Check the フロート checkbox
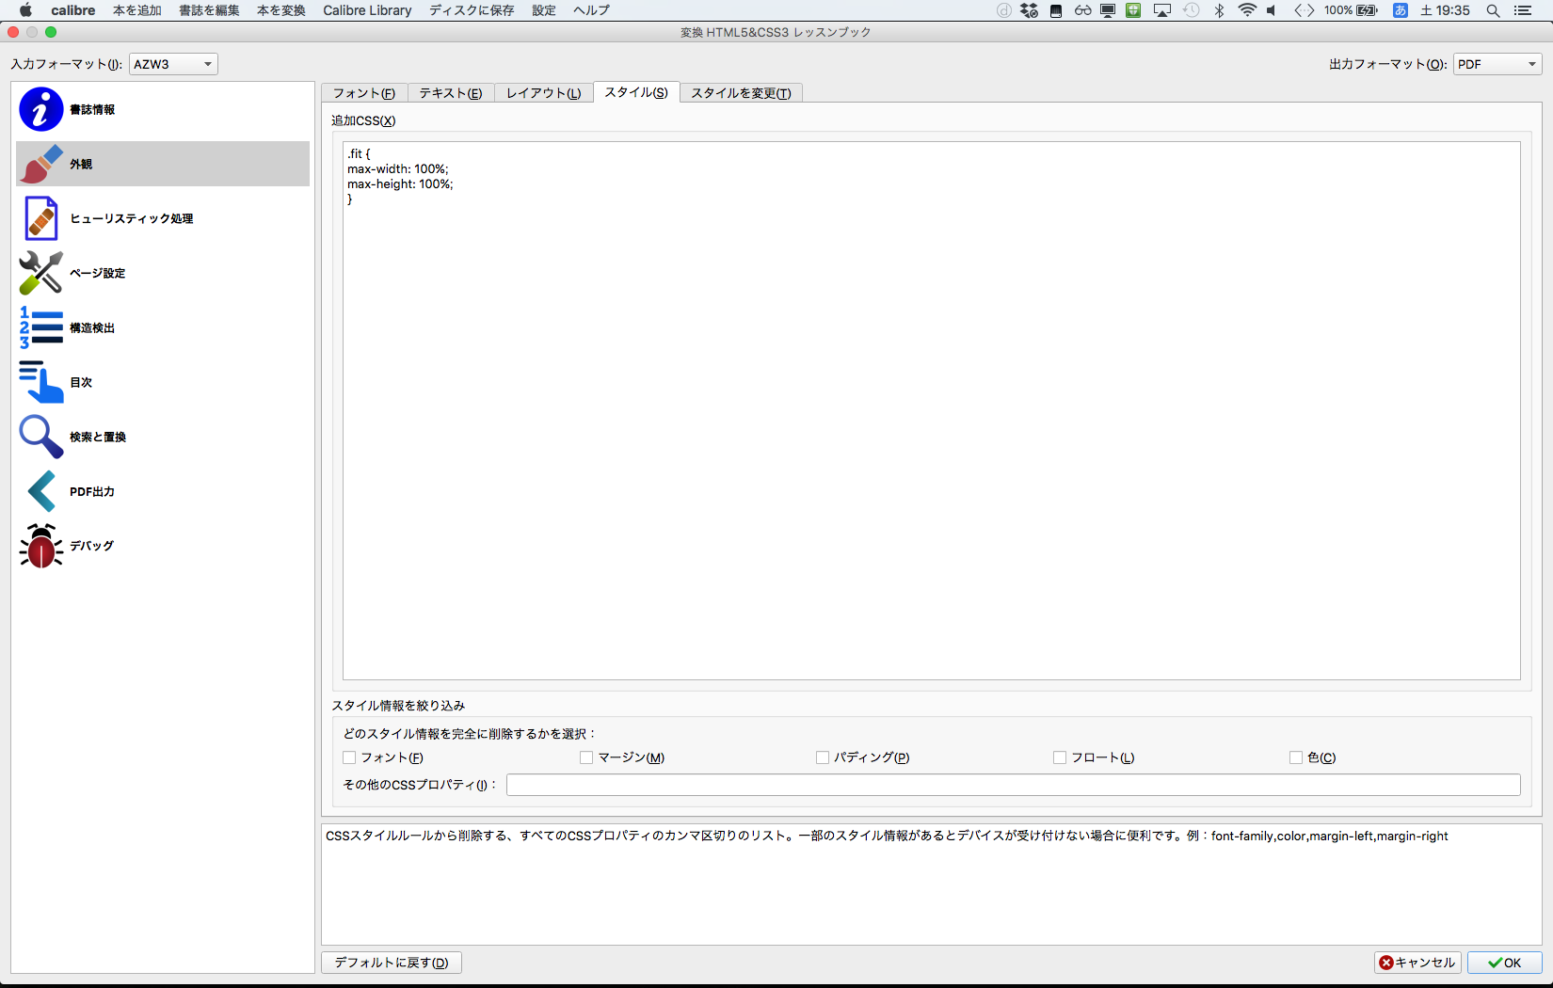Viewport: 1553px width, 988px height. click(x=1060, y=757)
